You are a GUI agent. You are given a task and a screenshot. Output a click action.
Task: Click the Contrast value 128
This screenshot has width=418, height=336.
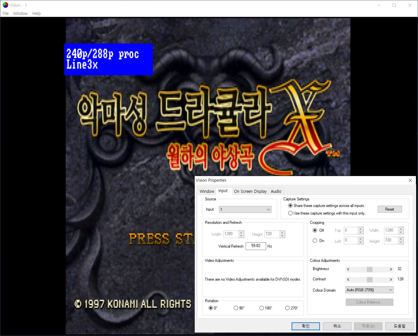coord(400,279)
